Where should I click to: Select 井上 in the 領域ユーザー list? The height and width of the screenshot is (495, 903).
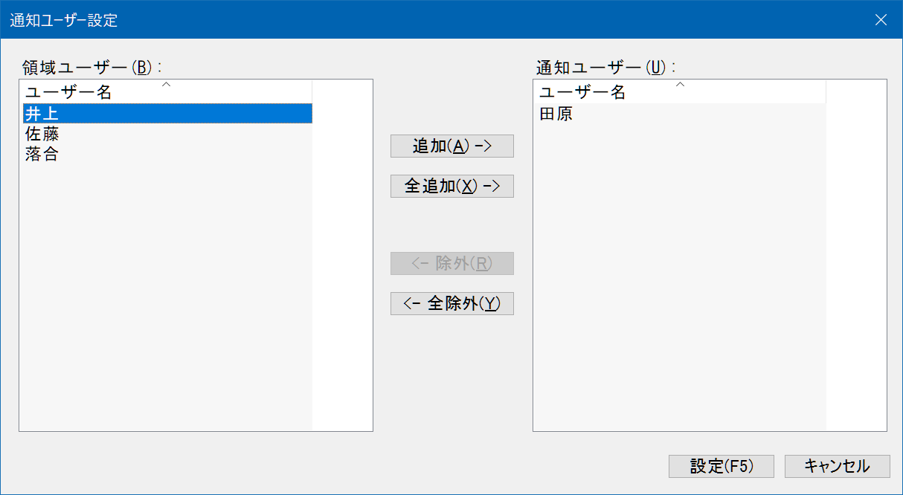coord(167,114)
